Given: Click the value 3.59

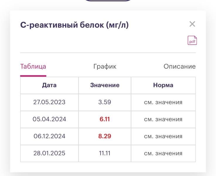Looking at the screenshot, I should (105, 102).
